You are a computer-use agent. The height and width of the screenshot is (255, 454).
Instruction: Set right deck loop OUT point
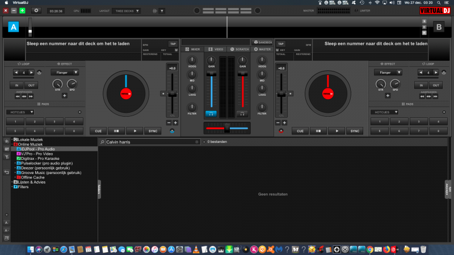click(436, 86)
